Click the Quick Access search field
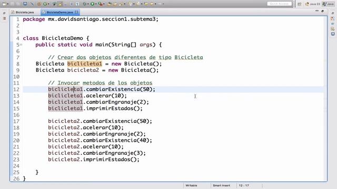The image size is (337, 189). click(280, 4)
